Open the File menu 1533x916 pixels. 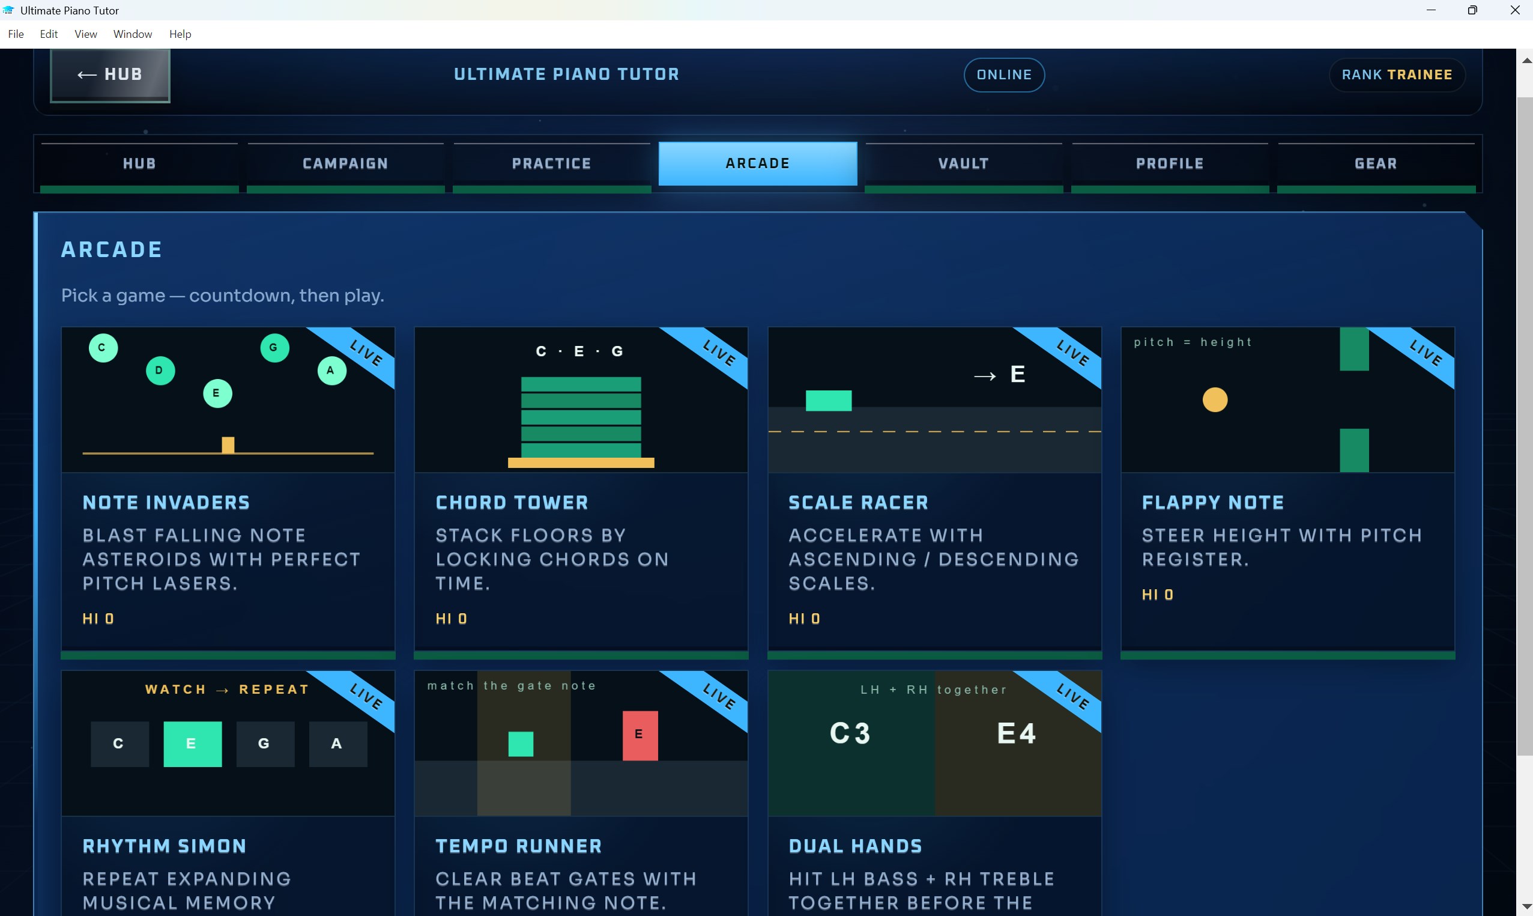pyautogui.click(x=16, y=34)
